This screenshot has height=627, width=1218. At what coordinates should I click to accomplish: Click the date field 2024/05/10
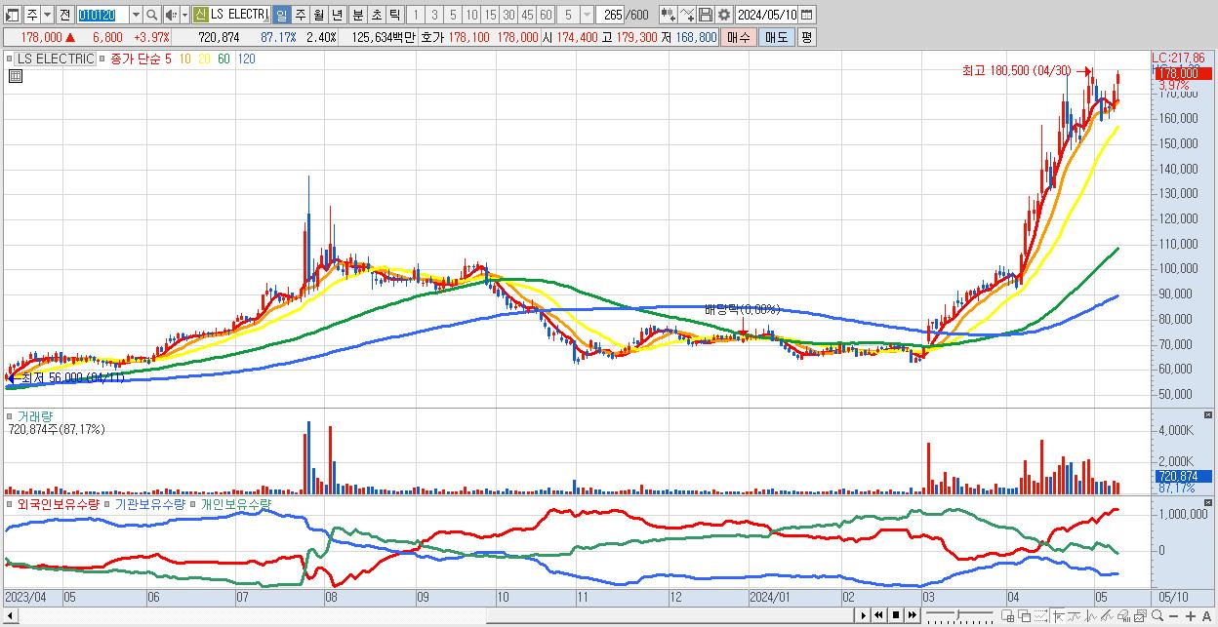(x=767, y=15)
